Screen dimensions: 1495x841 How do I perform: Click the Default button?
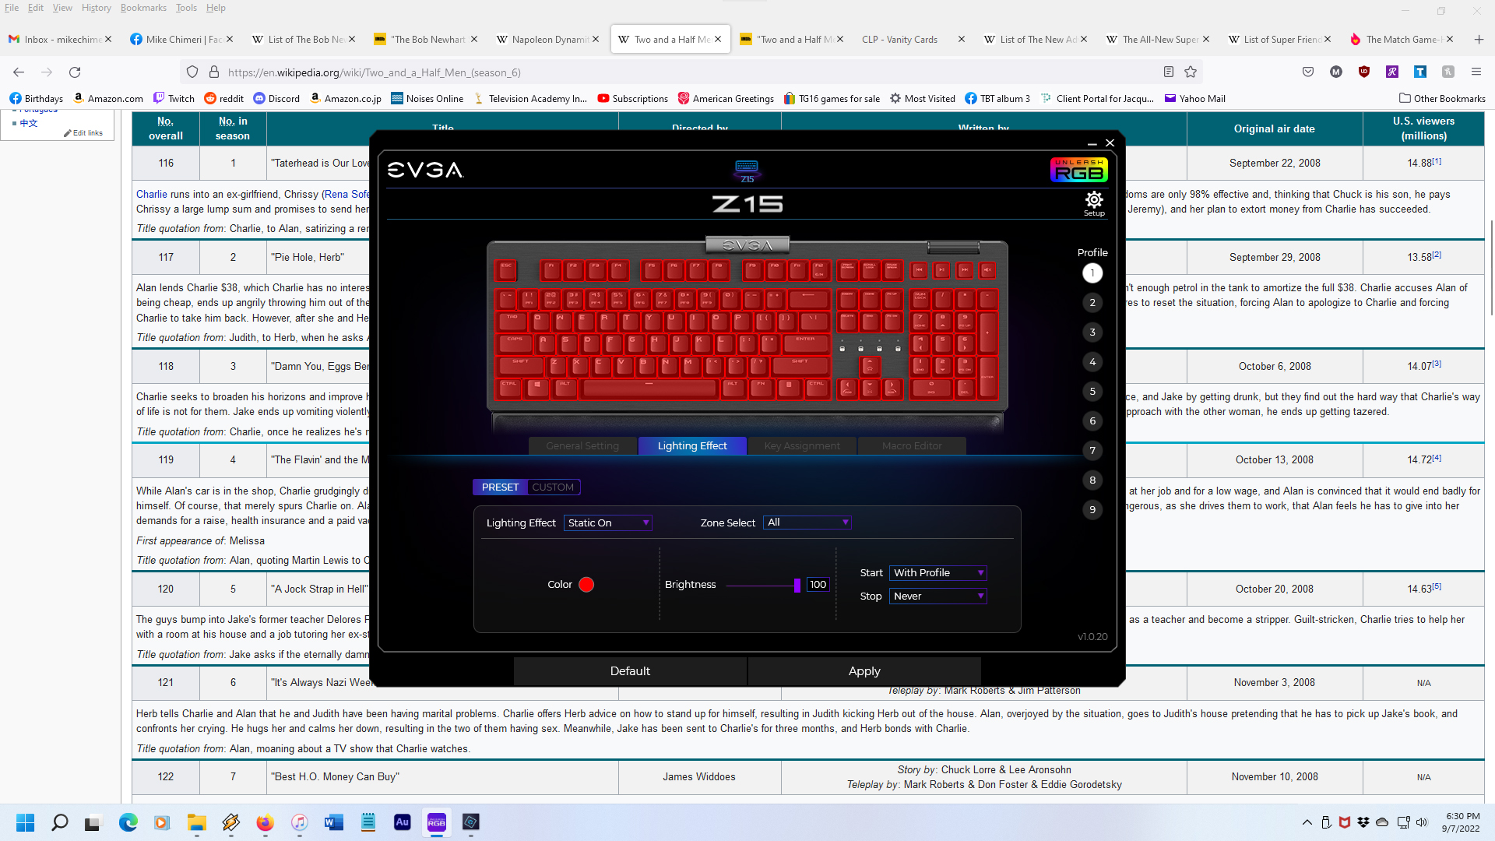(x=630, y=671)
